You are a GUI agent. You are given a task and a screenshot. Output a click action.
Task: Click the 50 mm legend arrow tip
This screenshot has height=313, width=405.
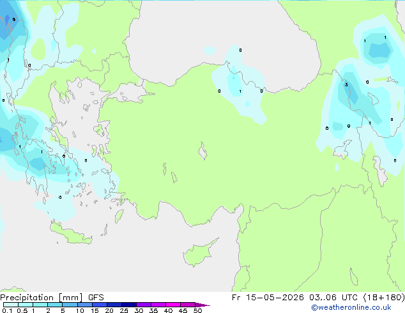pos(202,305)
